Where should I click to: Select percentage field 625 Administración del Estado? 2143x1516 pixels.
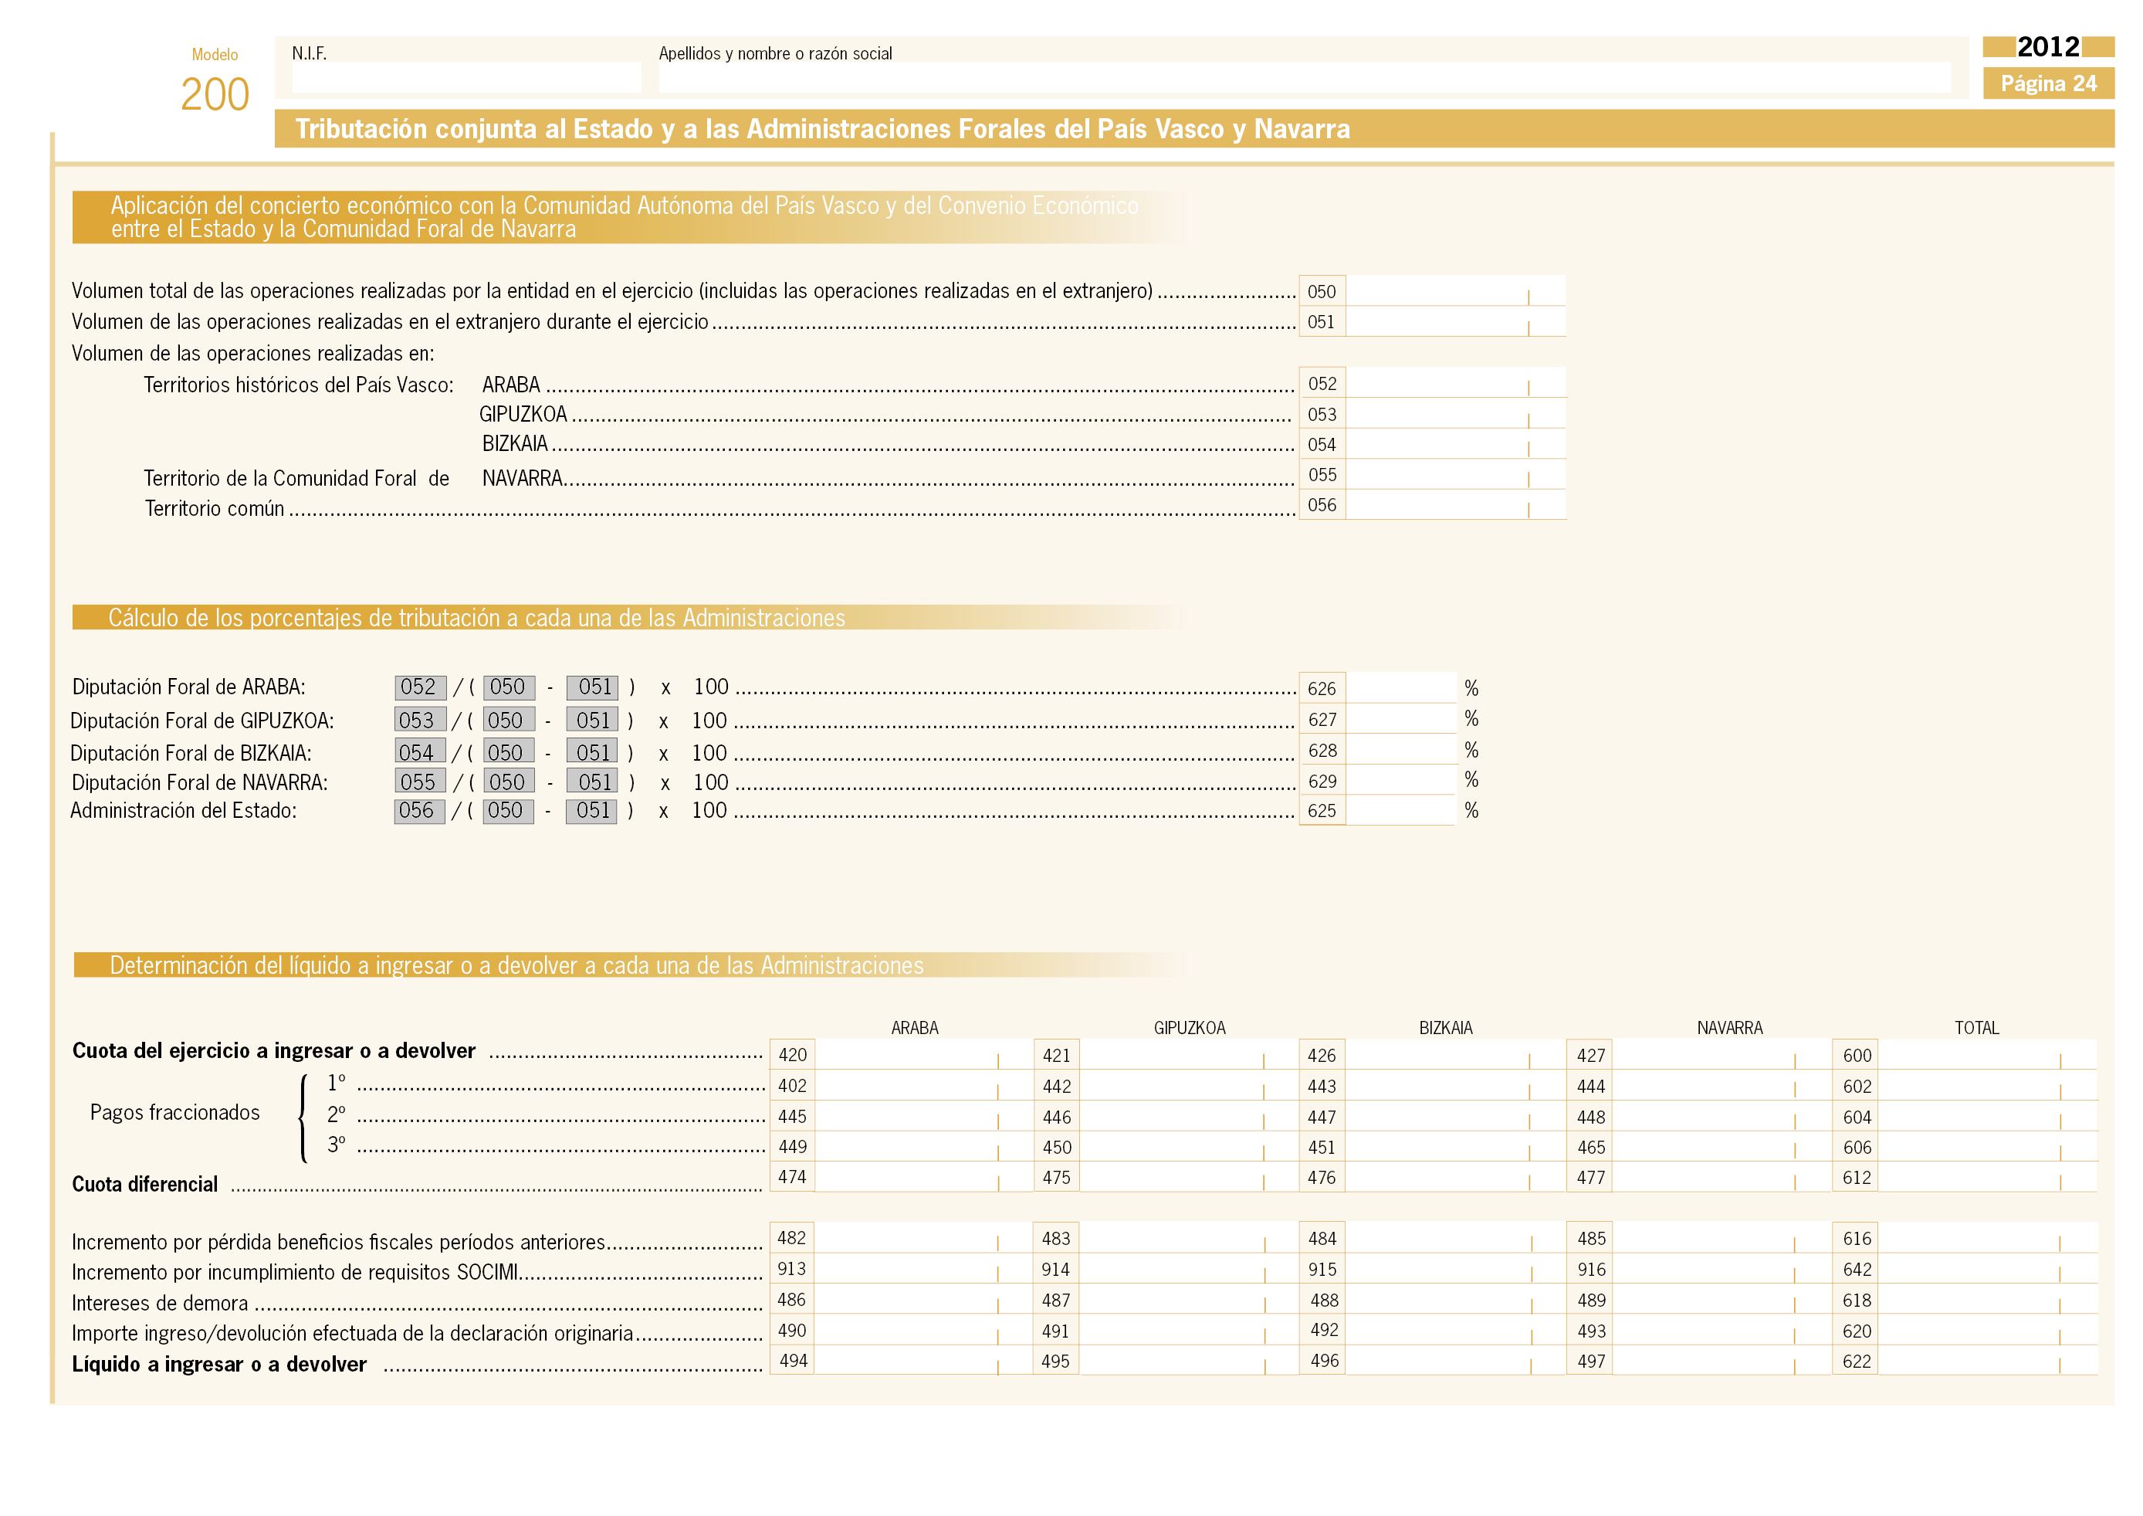point(1400,810)
